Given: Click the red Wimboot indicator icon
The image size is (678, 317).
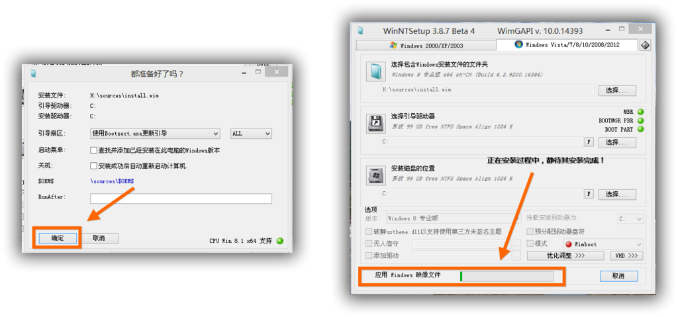Looking at the screenshot, I should (569, 244).
